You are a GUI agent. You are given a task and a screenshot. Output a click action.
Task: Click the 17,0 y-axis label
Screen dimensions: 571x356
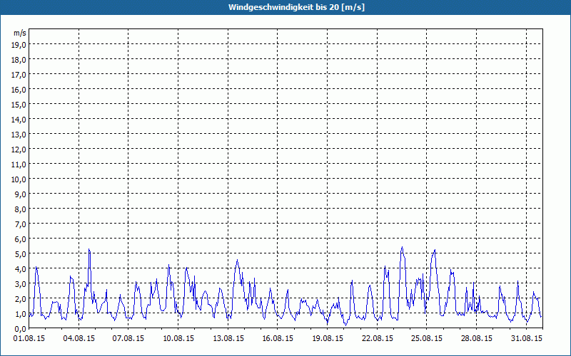pos(20,75)
